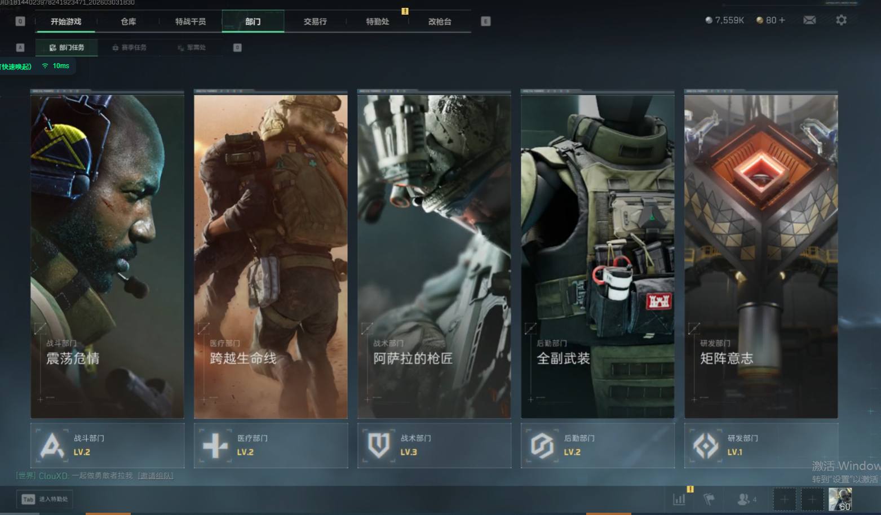Open the 后勤部门 LV.2 department button
The image size is (881, 515).
point(597,445)
